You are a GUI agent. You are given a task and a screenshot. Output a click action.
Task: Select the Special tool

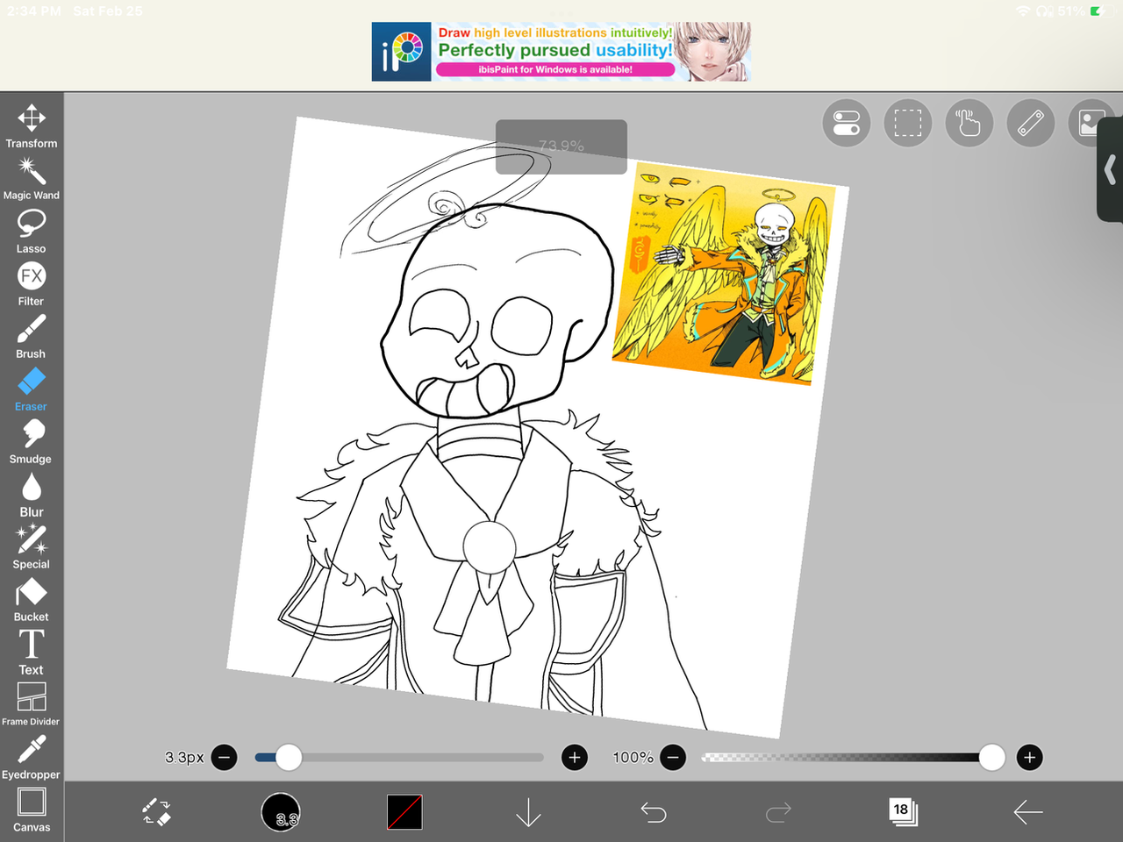(32, 547)
